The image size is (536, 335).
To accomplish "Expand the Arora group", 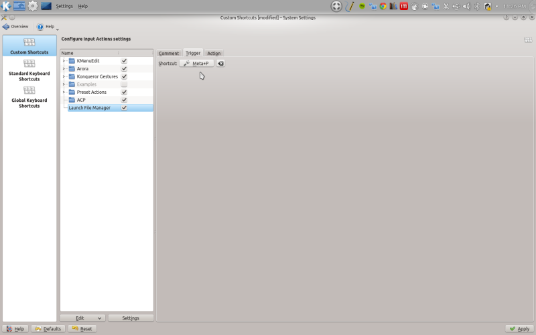I will pyautogui.click(x=64, y=69).
